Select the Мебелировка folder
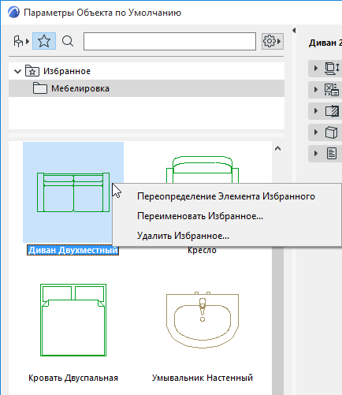 147,88
